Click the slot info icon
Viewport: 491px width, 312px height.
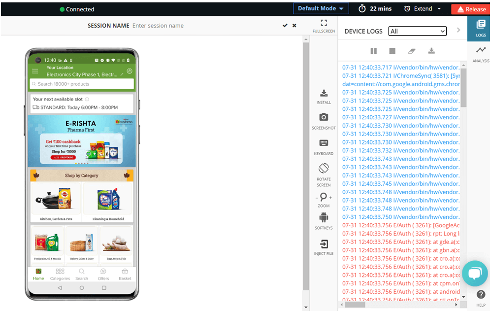click(87, 99)
